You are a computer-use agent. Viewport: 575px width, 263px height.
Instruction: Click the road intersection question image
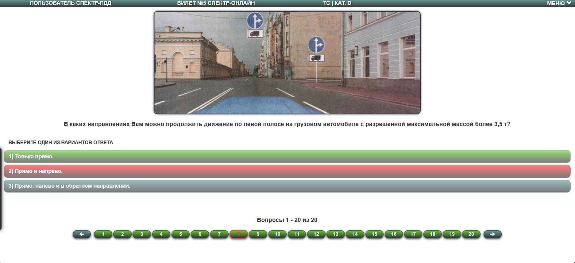click(287, 63)
